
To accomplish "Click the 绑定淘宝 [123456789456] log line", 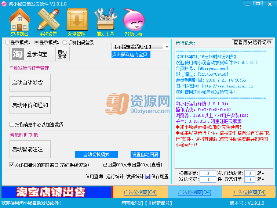I will coord(202,74).
